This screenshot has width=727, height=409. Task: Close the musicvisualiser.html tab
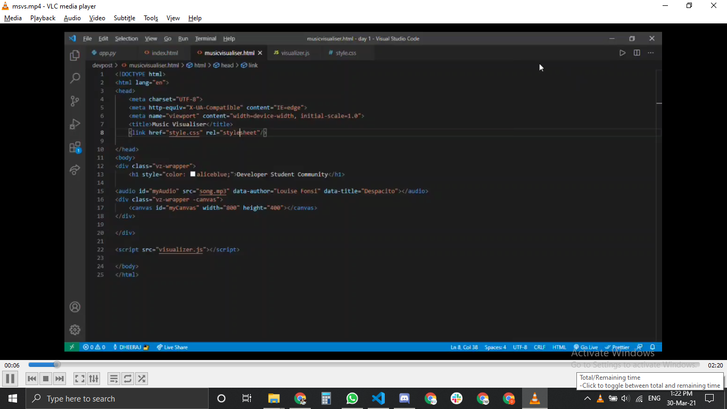tap(260, 53)
